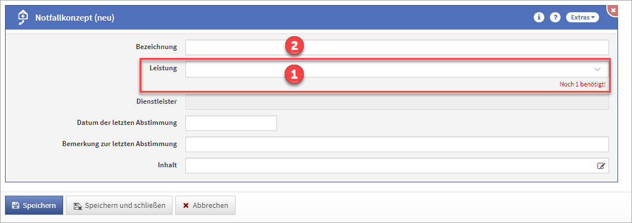Click the red annotation marker 2
Screen dimensions: 632x223
click(x=294, y=46)
